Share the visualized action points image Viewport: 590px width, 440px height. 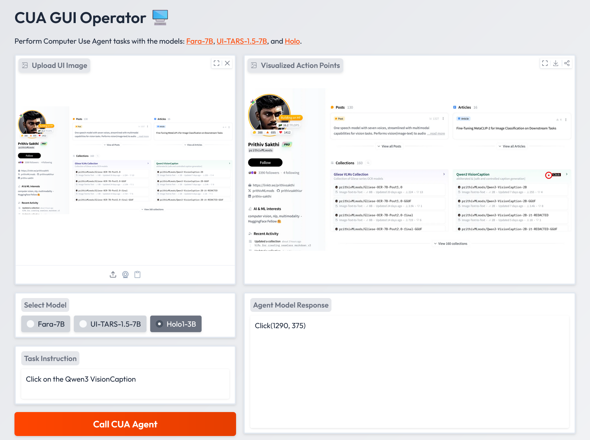coord(567,63)
